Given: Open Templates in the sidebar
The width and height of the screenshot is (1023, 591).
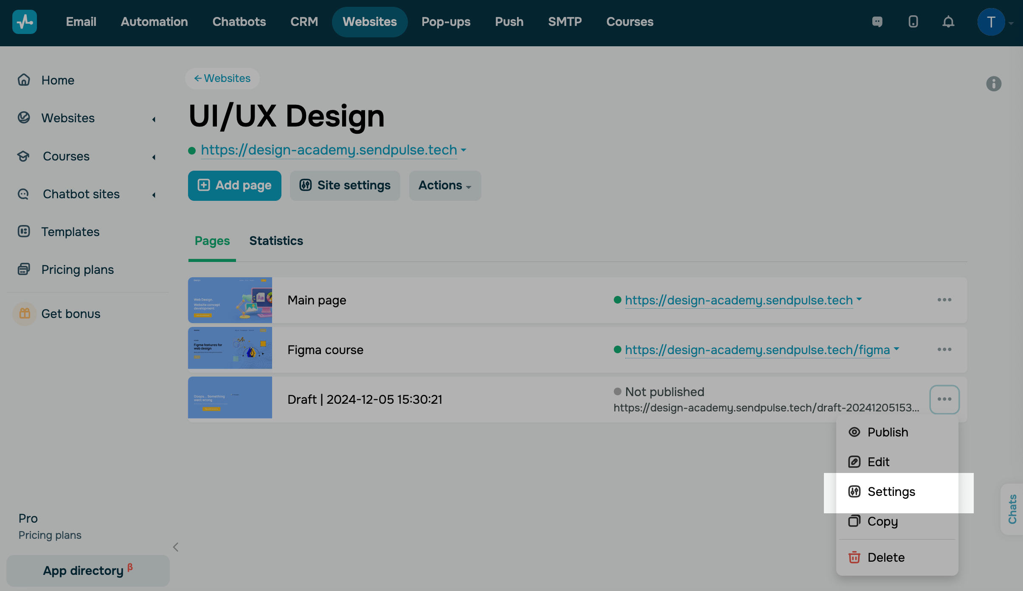Looking at the screenshot, I should pos(70,232).
